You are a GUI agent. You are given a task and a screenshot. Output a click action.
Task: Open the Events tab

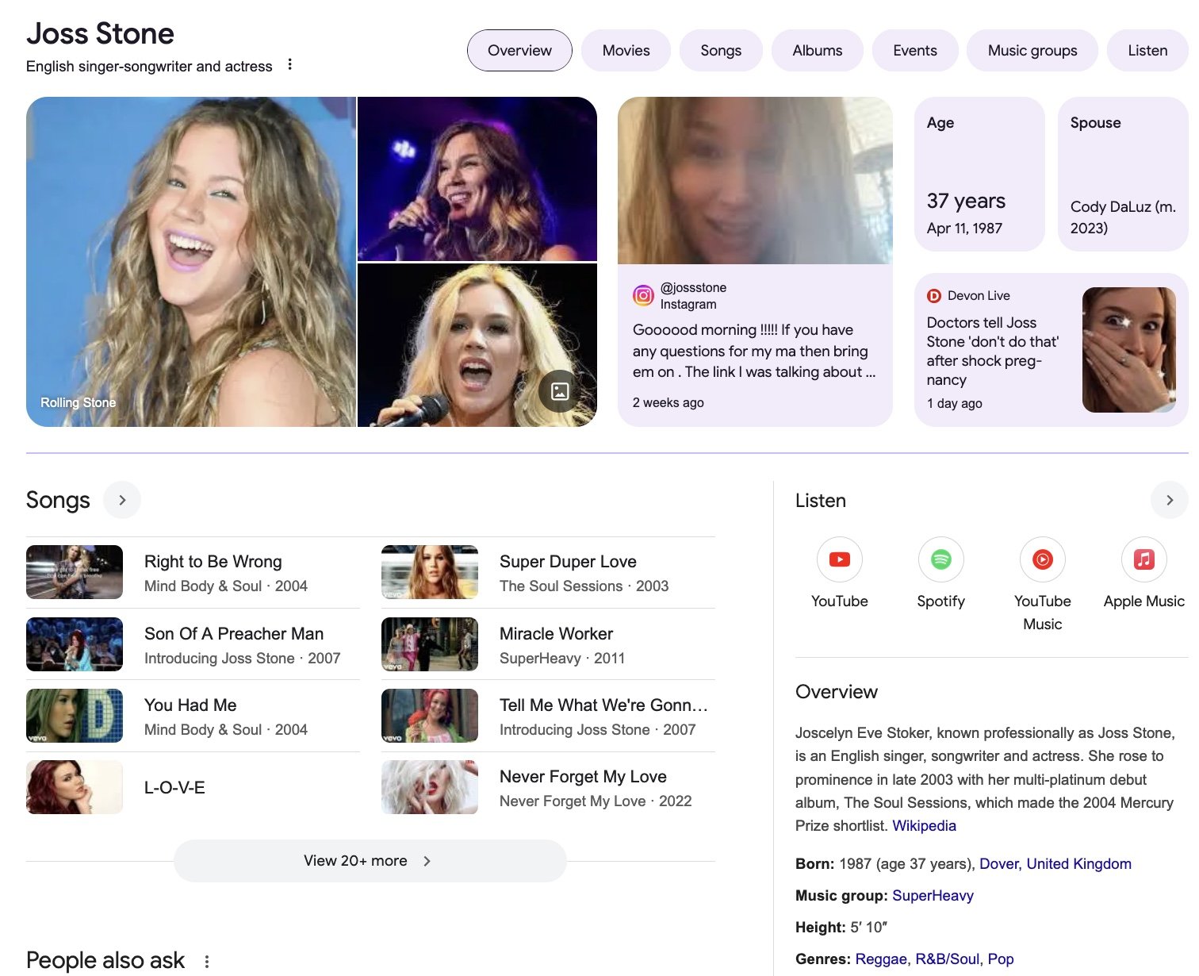click(915, 51)
